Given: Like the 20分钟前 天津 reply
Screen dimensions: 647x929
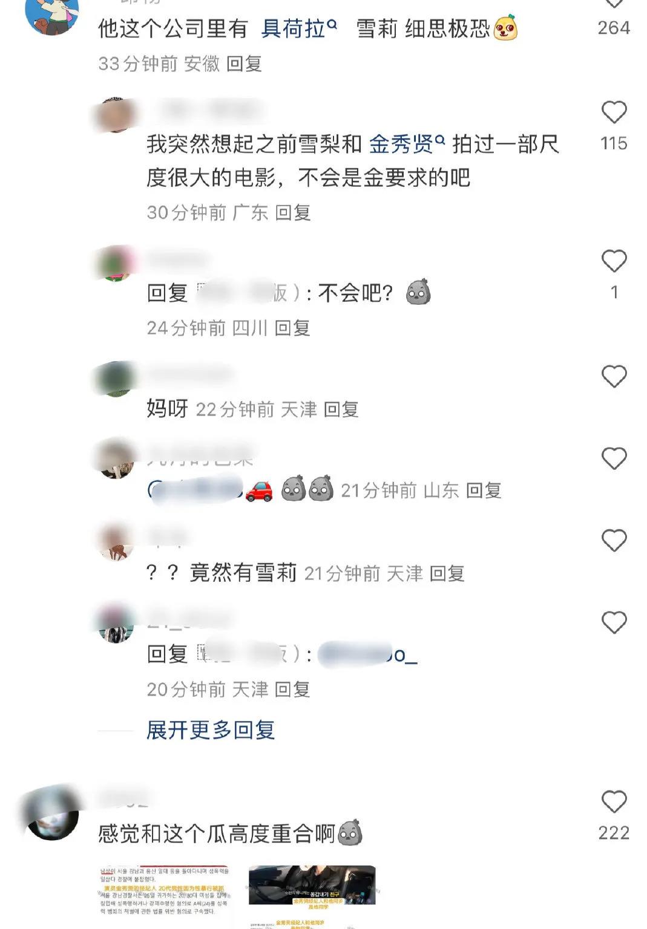Looking at the screenshot, I should (x=614, y=623).
